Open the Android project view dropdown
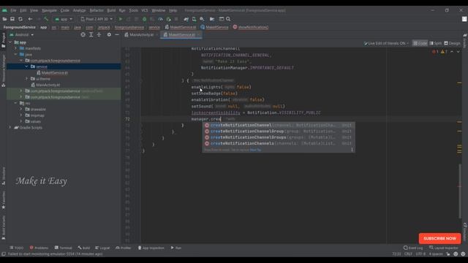The width and height of the screenshot is (468, 263). [x=21, y=34]
